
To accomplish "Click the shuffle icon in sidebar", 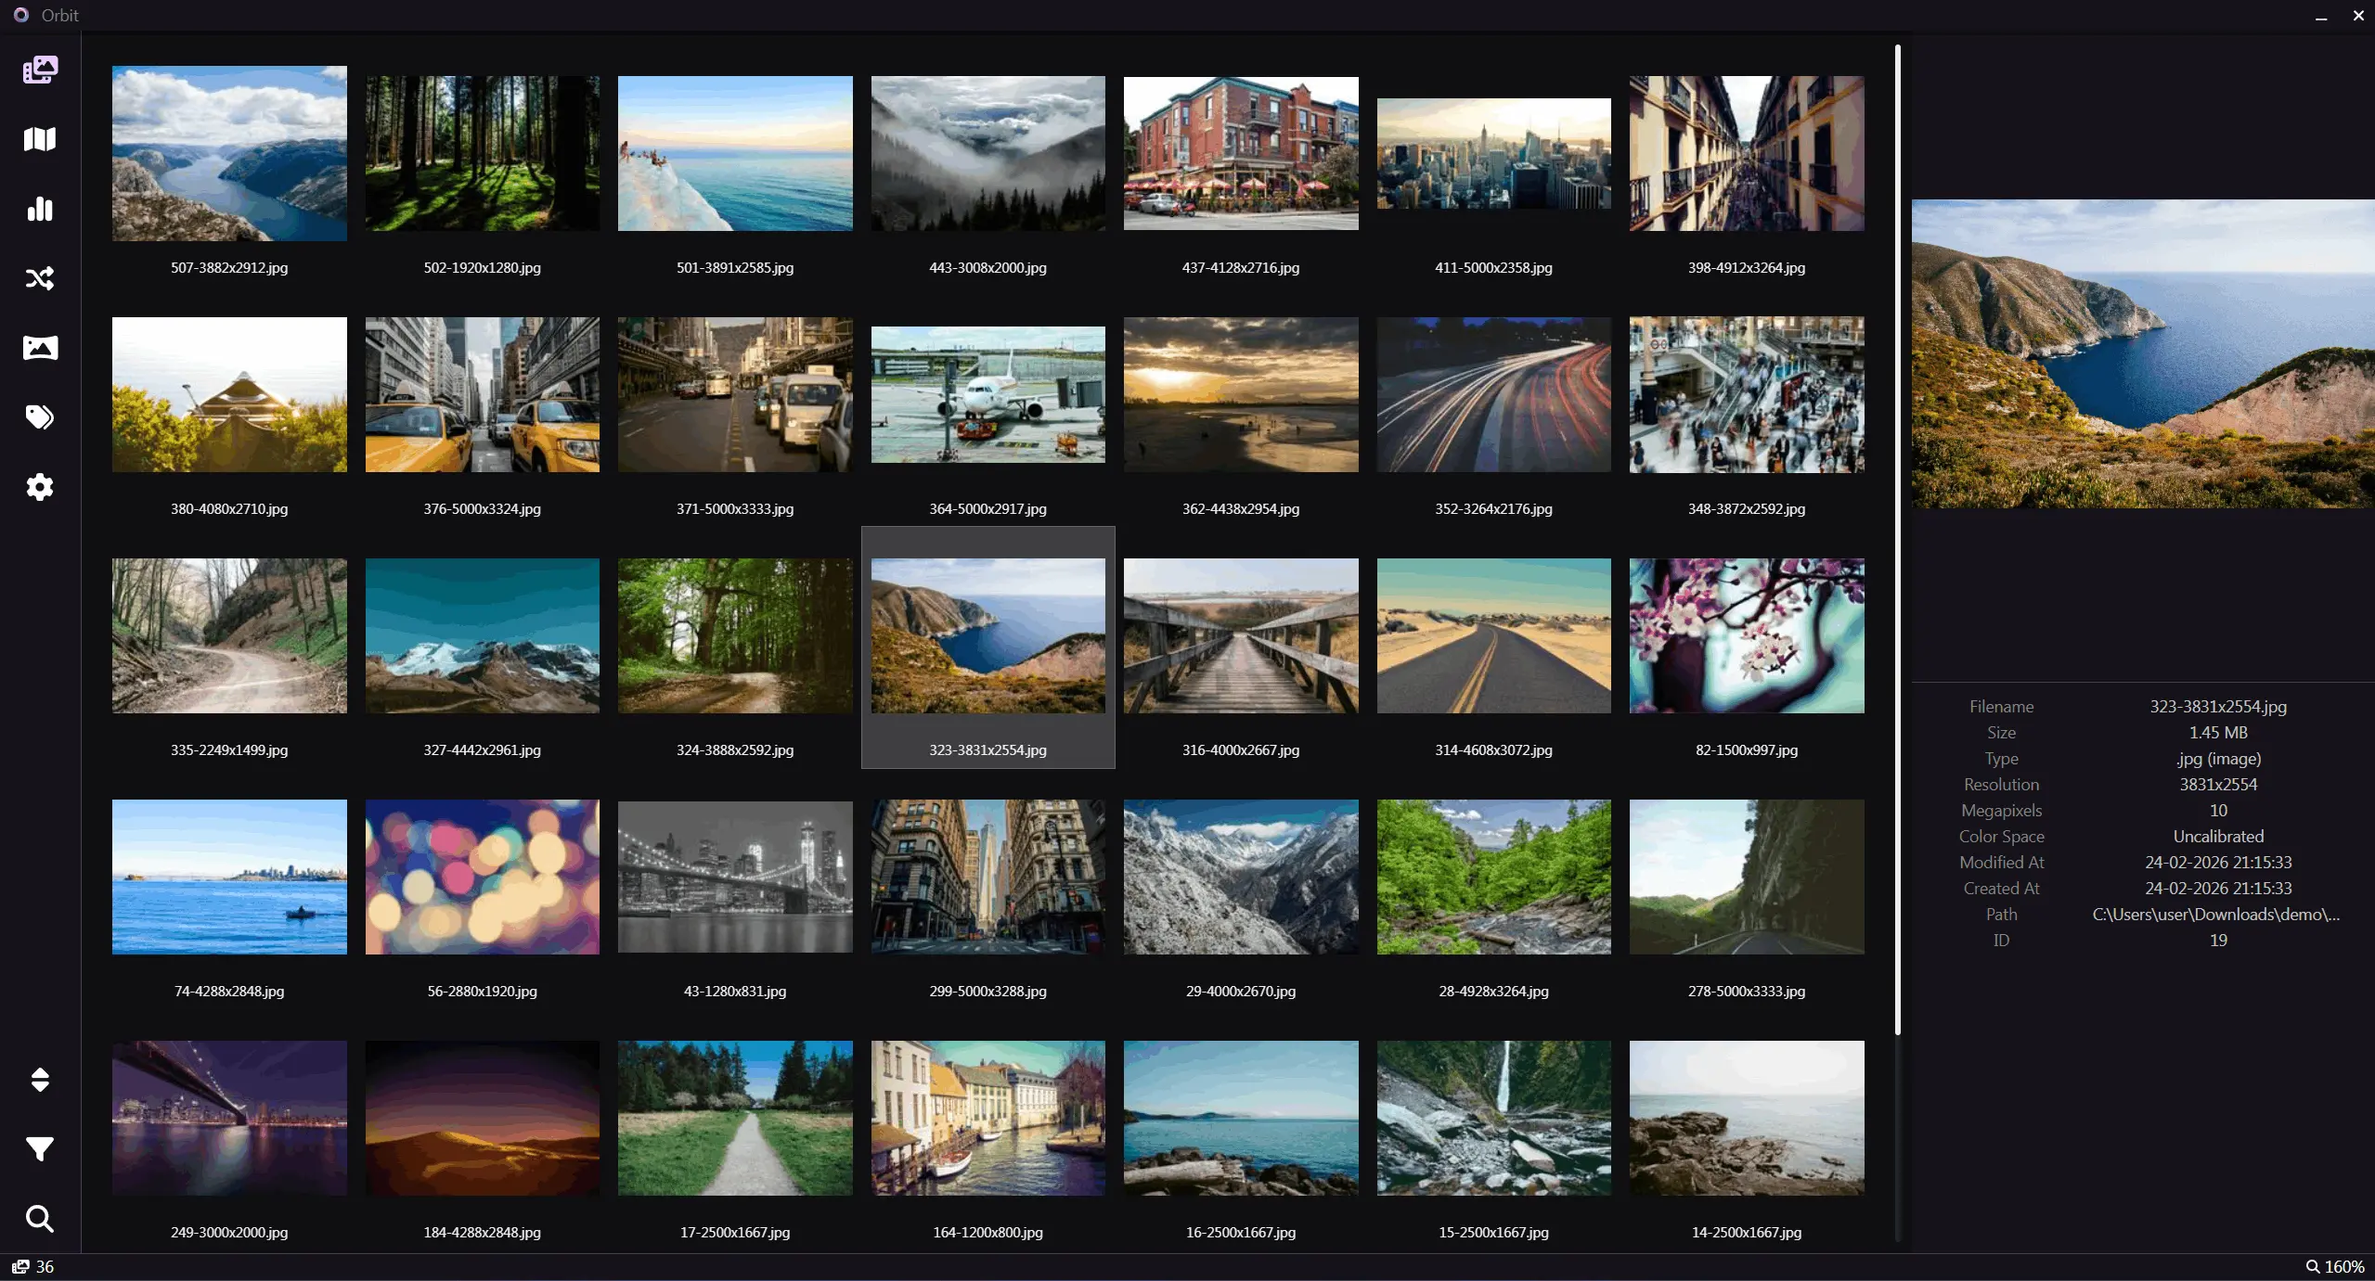I will [40, 278].
